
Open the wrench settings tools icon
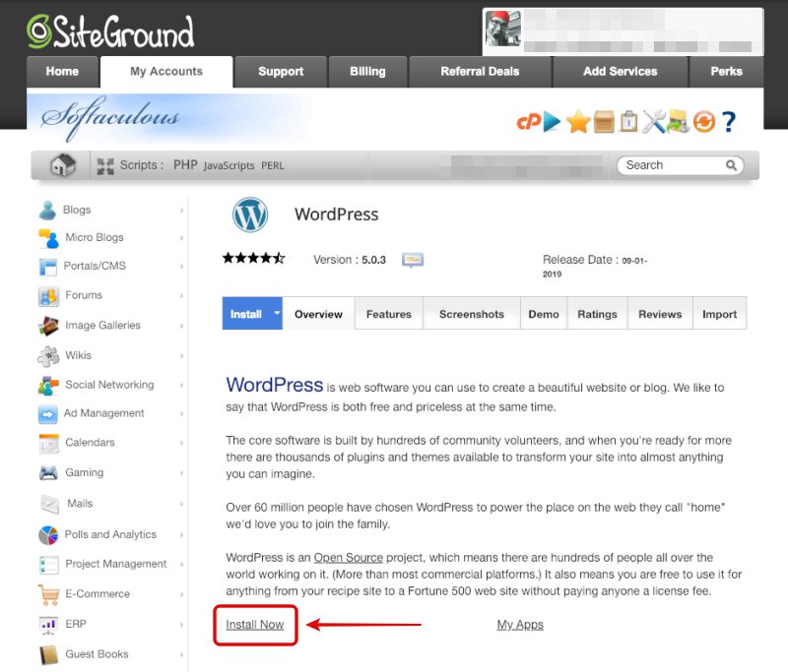pos(654,121)
